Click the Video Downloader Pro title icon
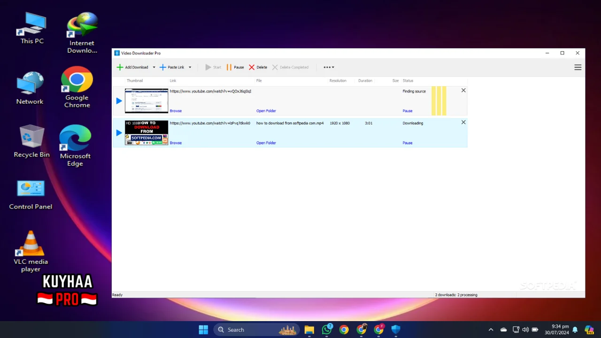The height and width of the screenshot is (338, 601). pyautogui.click(x=117, y=53)
